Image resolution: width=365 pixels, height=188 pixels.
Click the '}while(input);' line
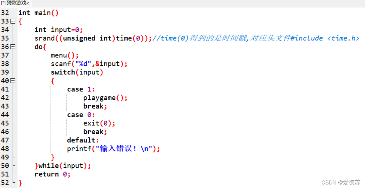[63, 166]
